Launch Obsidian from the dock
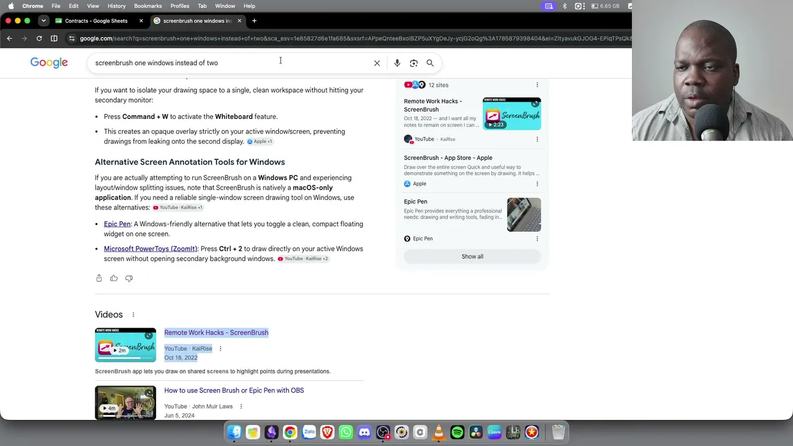This screenshot has height=446, width=793. point(271,432)
